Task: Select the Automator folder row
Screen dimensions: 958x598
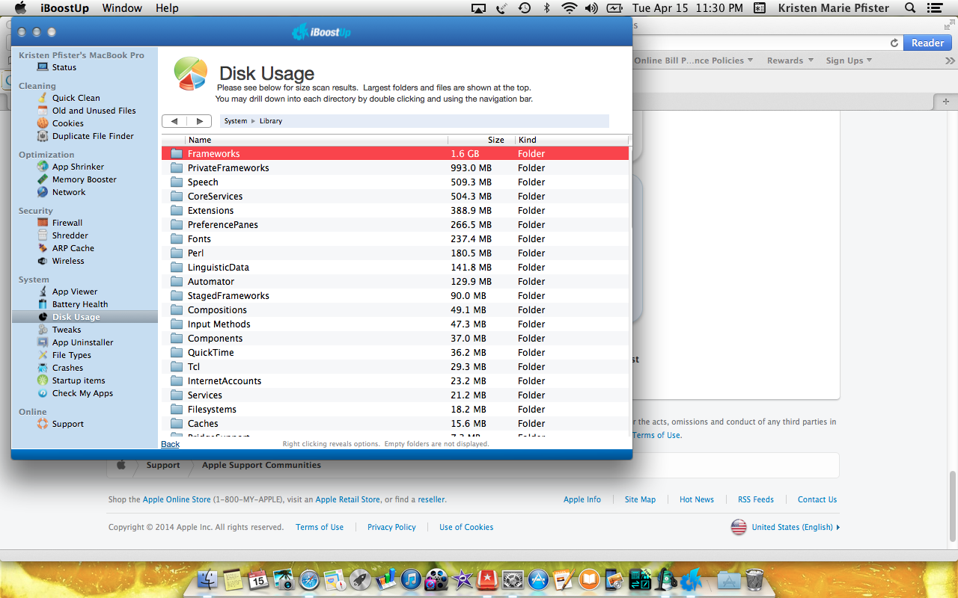Action: (x=395, y=282)
